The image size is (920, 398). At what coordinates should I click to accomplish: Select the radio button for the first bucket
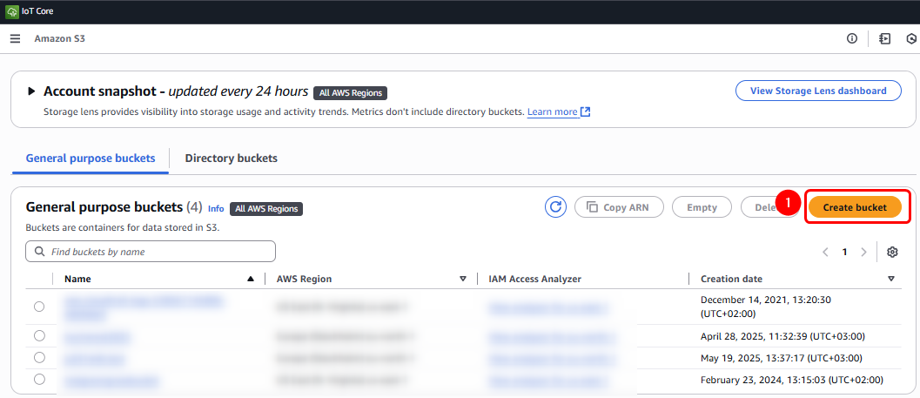[x=39, y=307]
